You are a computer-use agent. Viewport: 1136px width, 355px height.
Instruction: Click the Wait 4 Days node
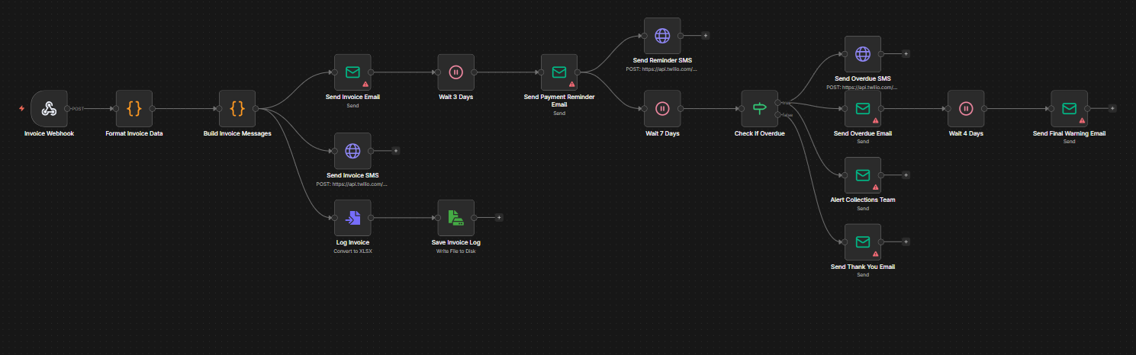tap(966, 109)
